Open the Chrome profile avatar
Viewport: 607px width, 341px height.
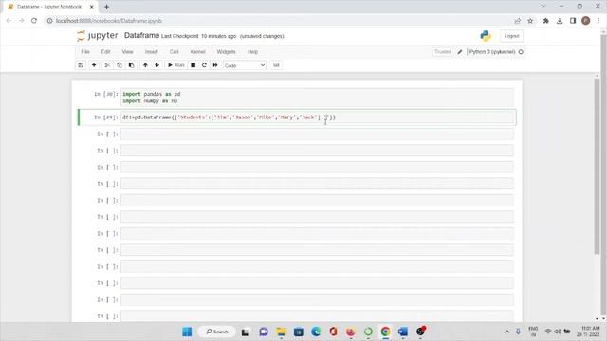[586, 21]
